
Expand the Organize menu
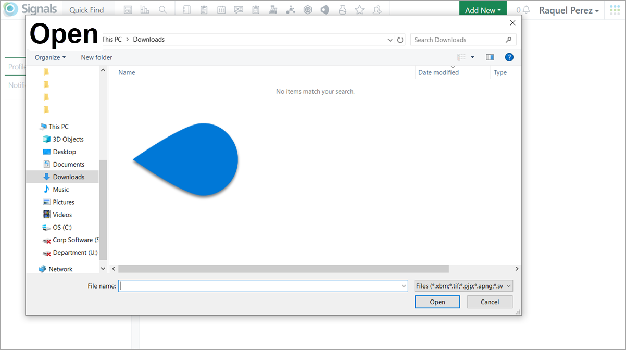(51, 57)
